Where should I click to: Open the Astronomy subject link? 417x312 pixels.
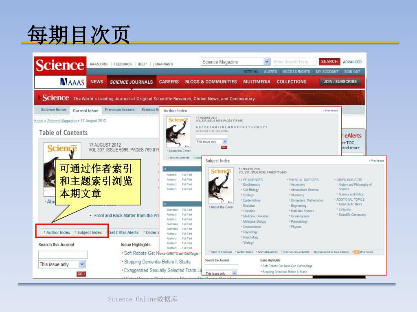click(298, 185)
